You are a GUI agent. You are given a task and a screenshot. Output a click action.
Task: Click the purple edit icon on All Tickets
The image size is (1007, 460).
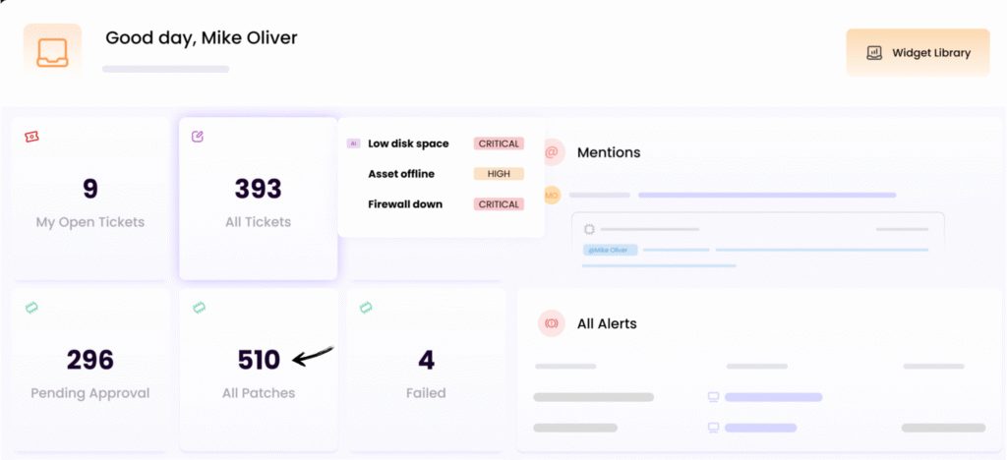pyautogui.click(x=198, y=137)
